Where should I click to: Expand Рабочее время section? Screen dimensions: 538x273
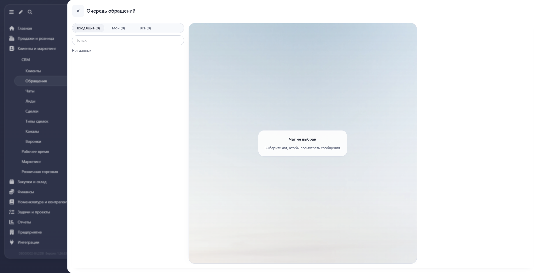tap(35, 151)
